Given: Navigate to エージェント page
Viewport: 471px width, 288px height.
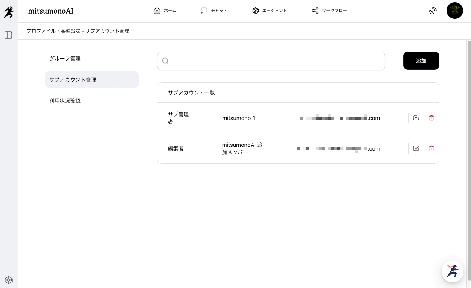Looking at the screenshot, I should (270, 11).
